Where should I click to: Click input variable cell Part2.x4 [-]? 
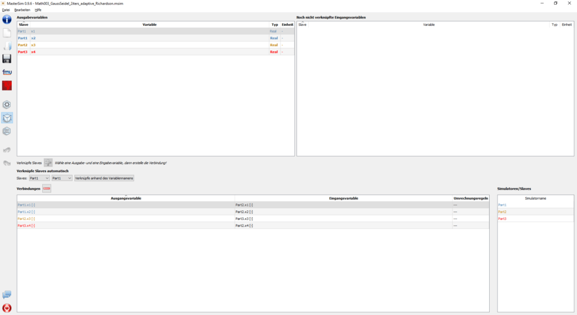[x=343, y=226]
